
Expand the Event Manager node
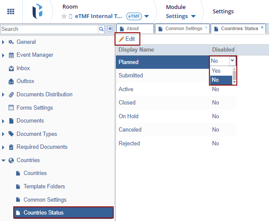click(x=4, y=55)
